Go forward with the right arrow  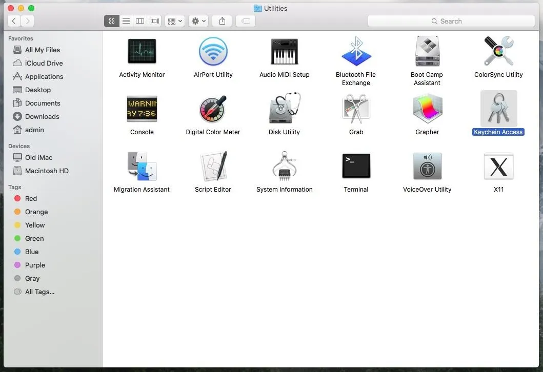[x=27, y=21]
